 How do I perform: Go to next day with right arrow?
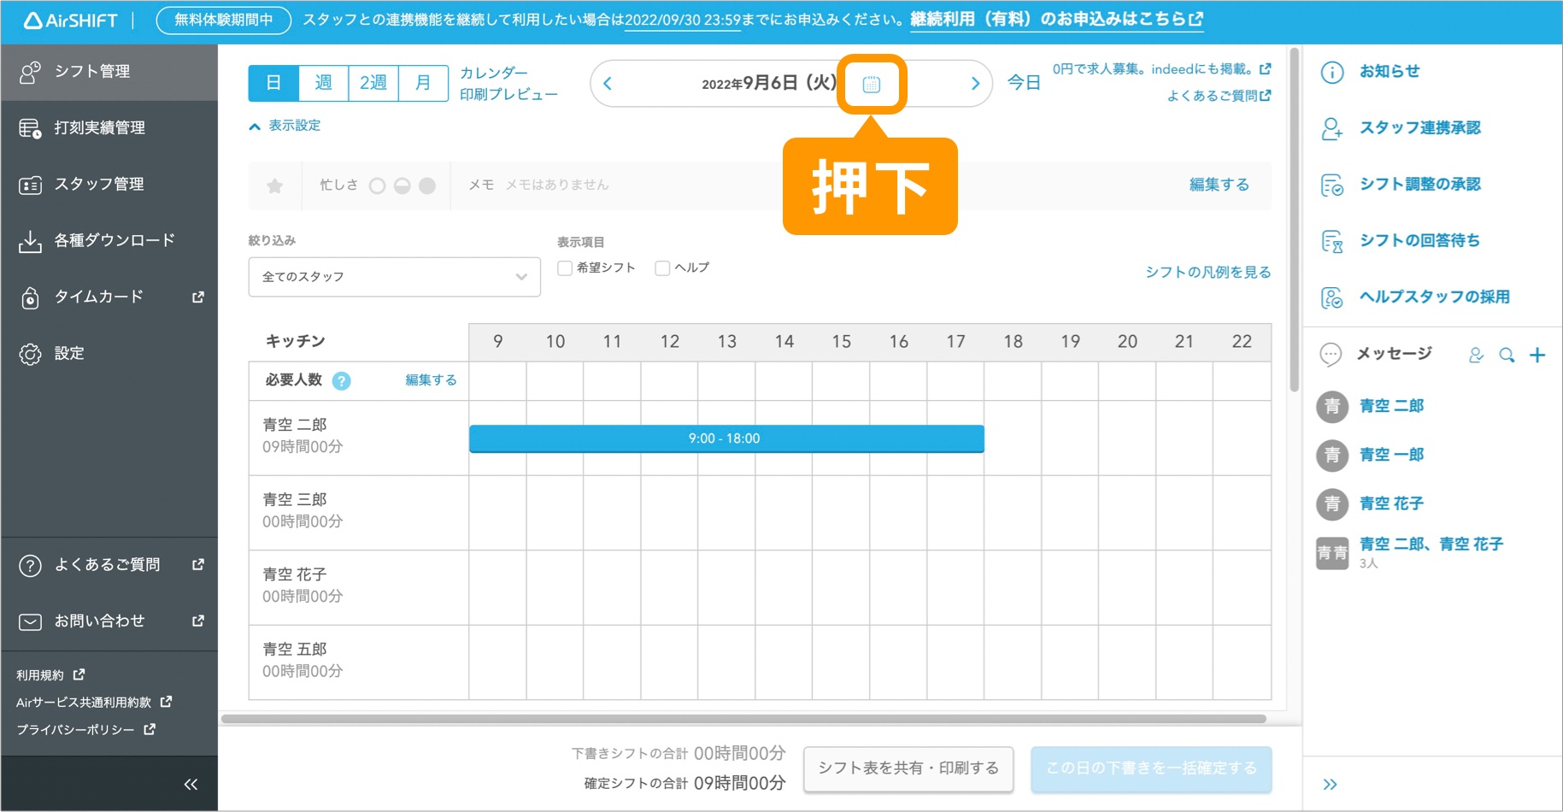[975, 84]
